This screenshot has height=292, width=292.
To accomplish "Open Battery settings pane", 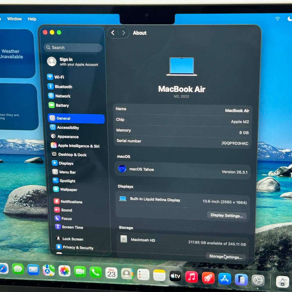I will tap(59, 106).
